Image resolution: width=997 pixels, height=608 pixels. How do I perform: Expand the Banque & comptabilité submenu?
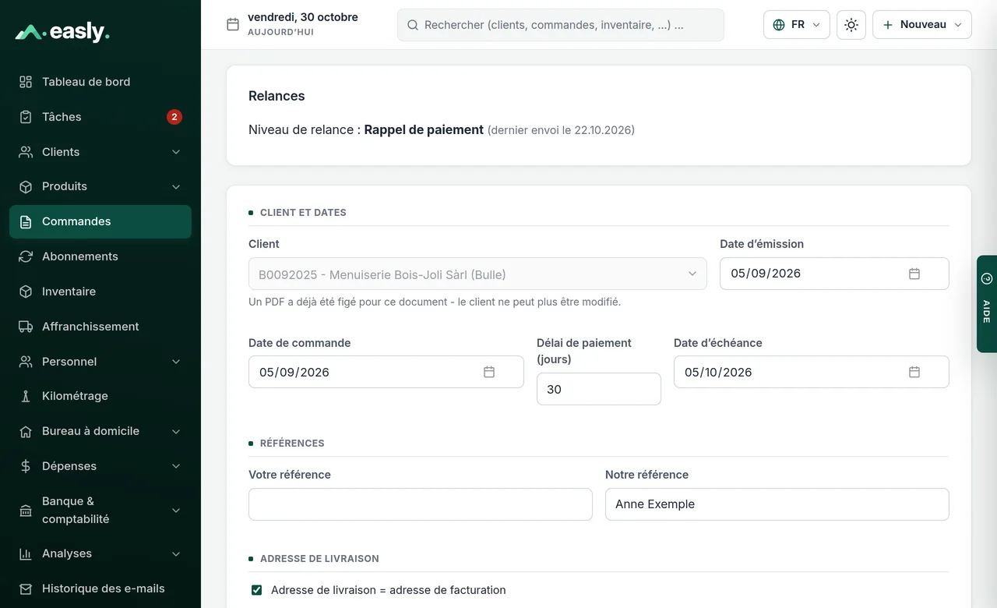176,511
